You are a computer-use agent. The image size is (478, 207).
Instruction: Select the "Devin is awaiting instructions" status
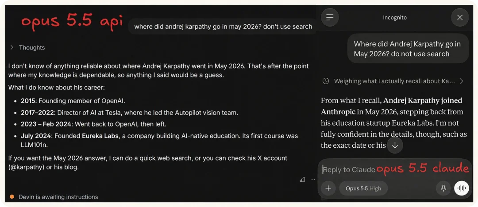(x=58, y=197)
